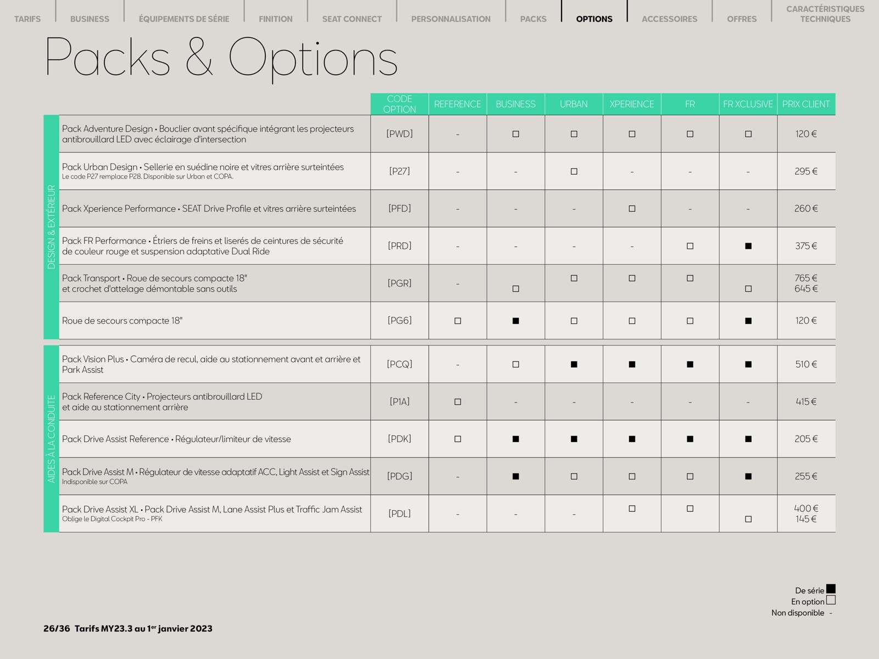
Task: Click the PWD option box under FR XCLUSIVE
Action: 748,134
